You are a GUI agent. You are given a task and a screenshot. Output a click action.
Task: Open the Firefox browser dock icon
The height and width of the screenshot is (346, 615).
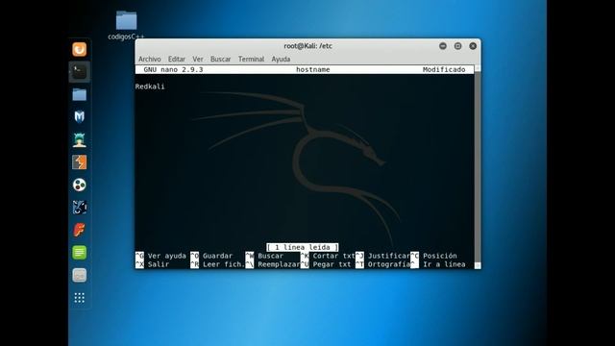[79, 49]
